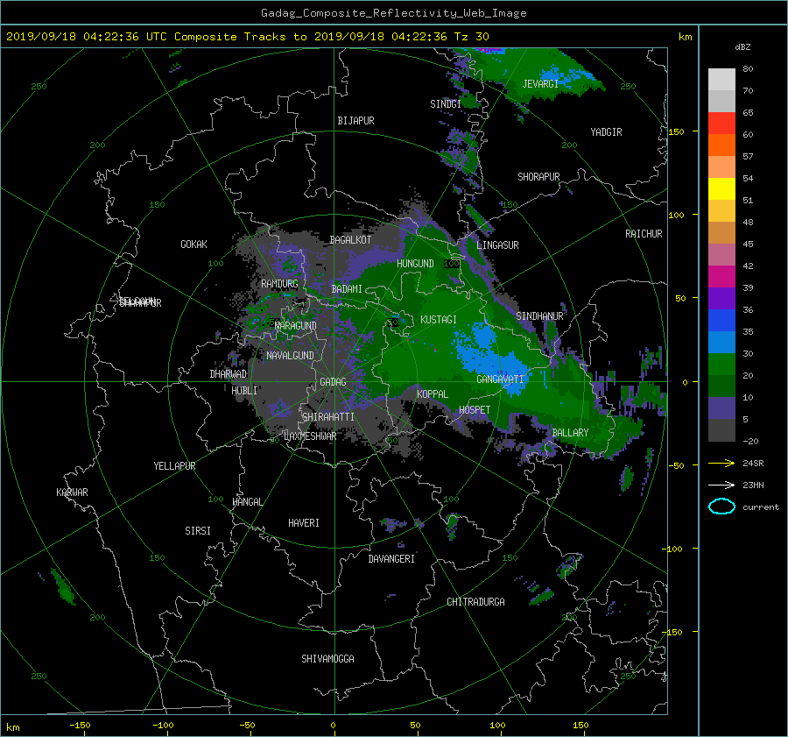
Task: Click the cyan current-track ellipse icon
Action: 721,507
